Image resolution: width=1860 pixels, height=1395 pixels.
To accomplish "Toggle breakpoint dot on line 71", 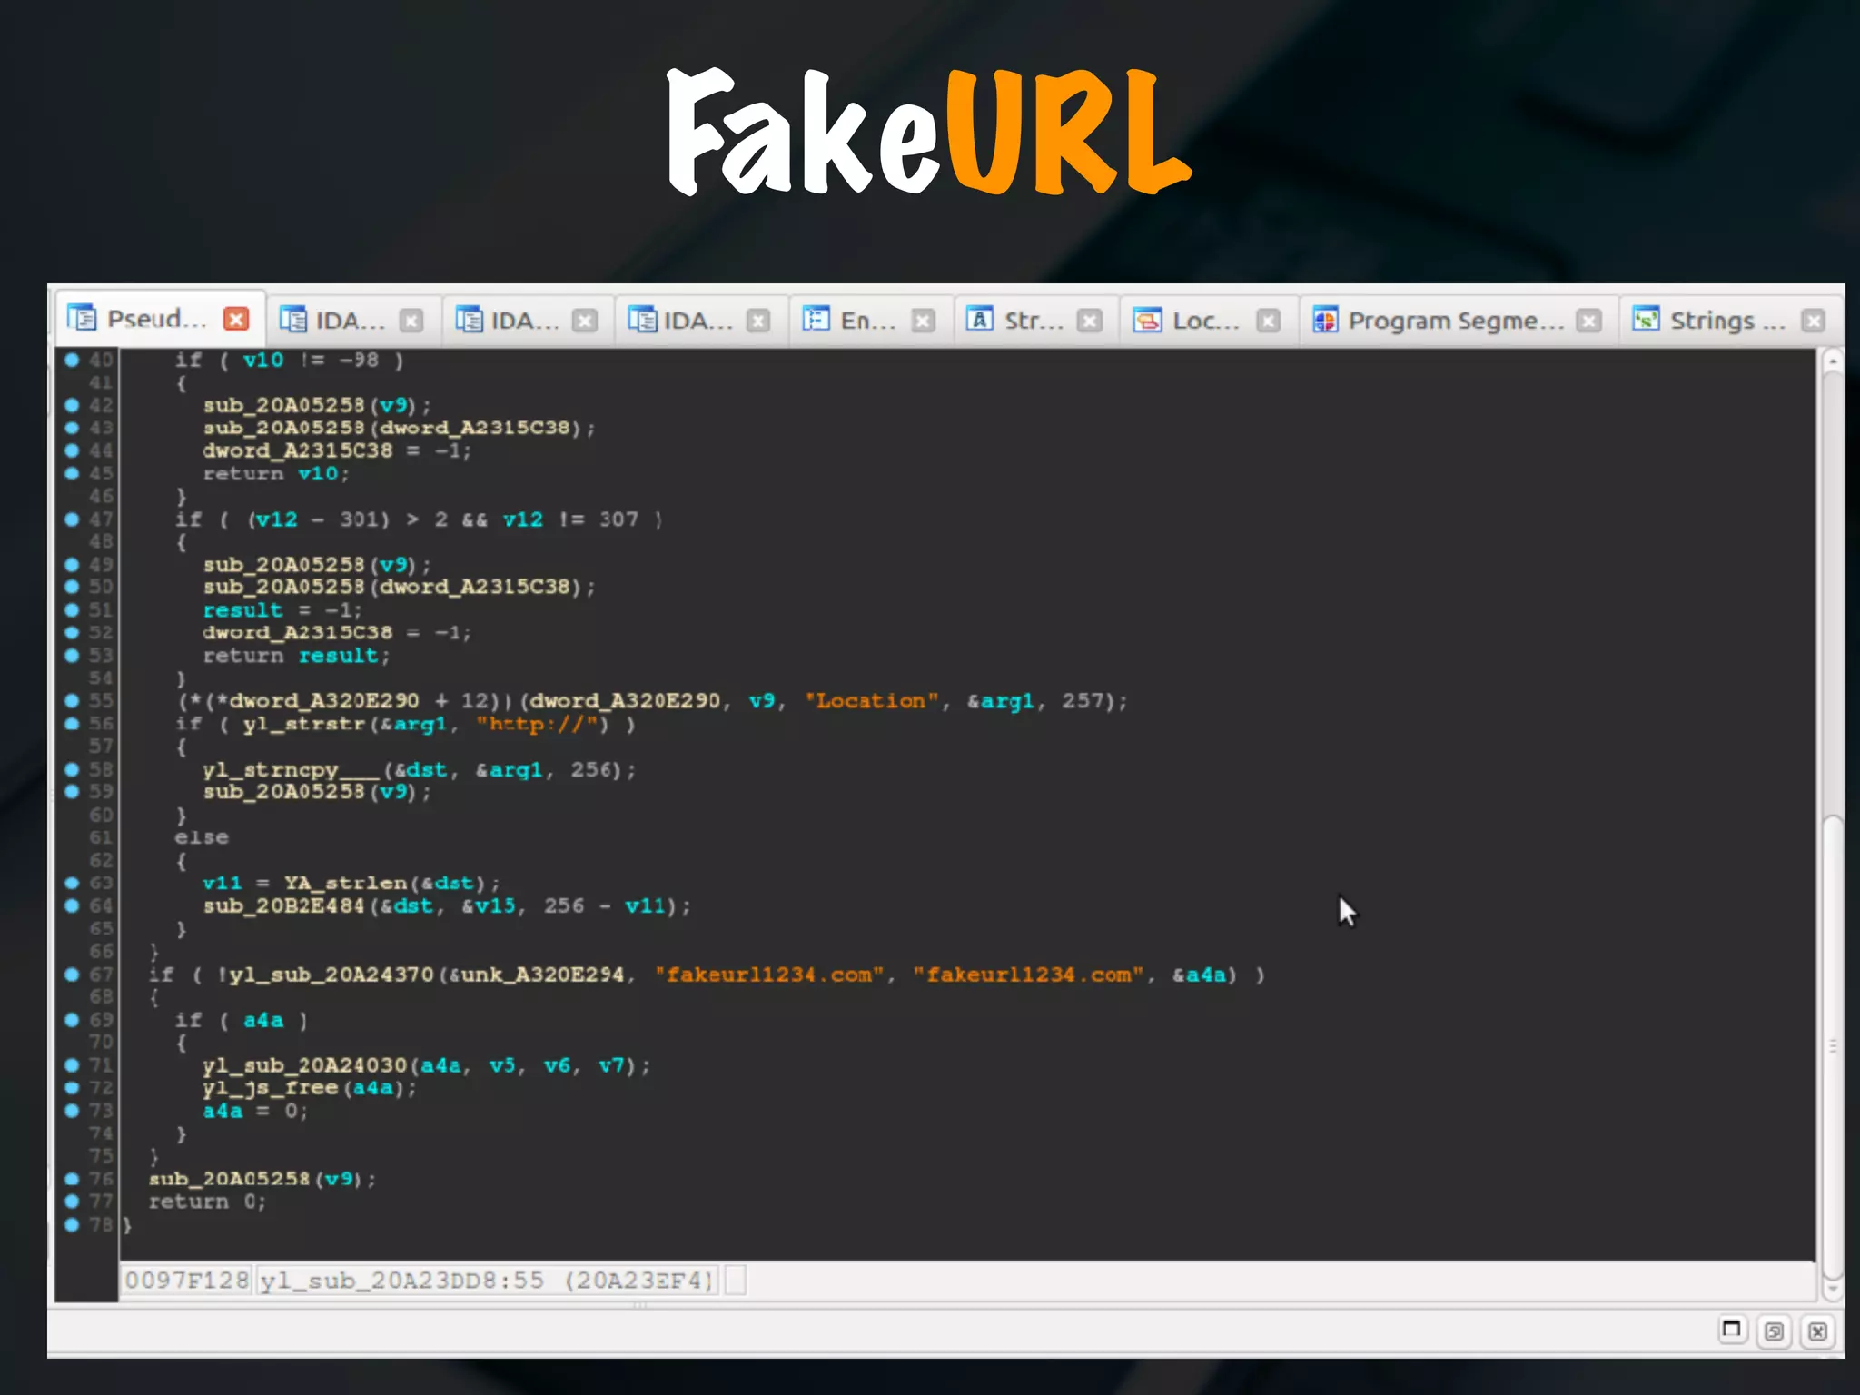I will click(72, 1064).
